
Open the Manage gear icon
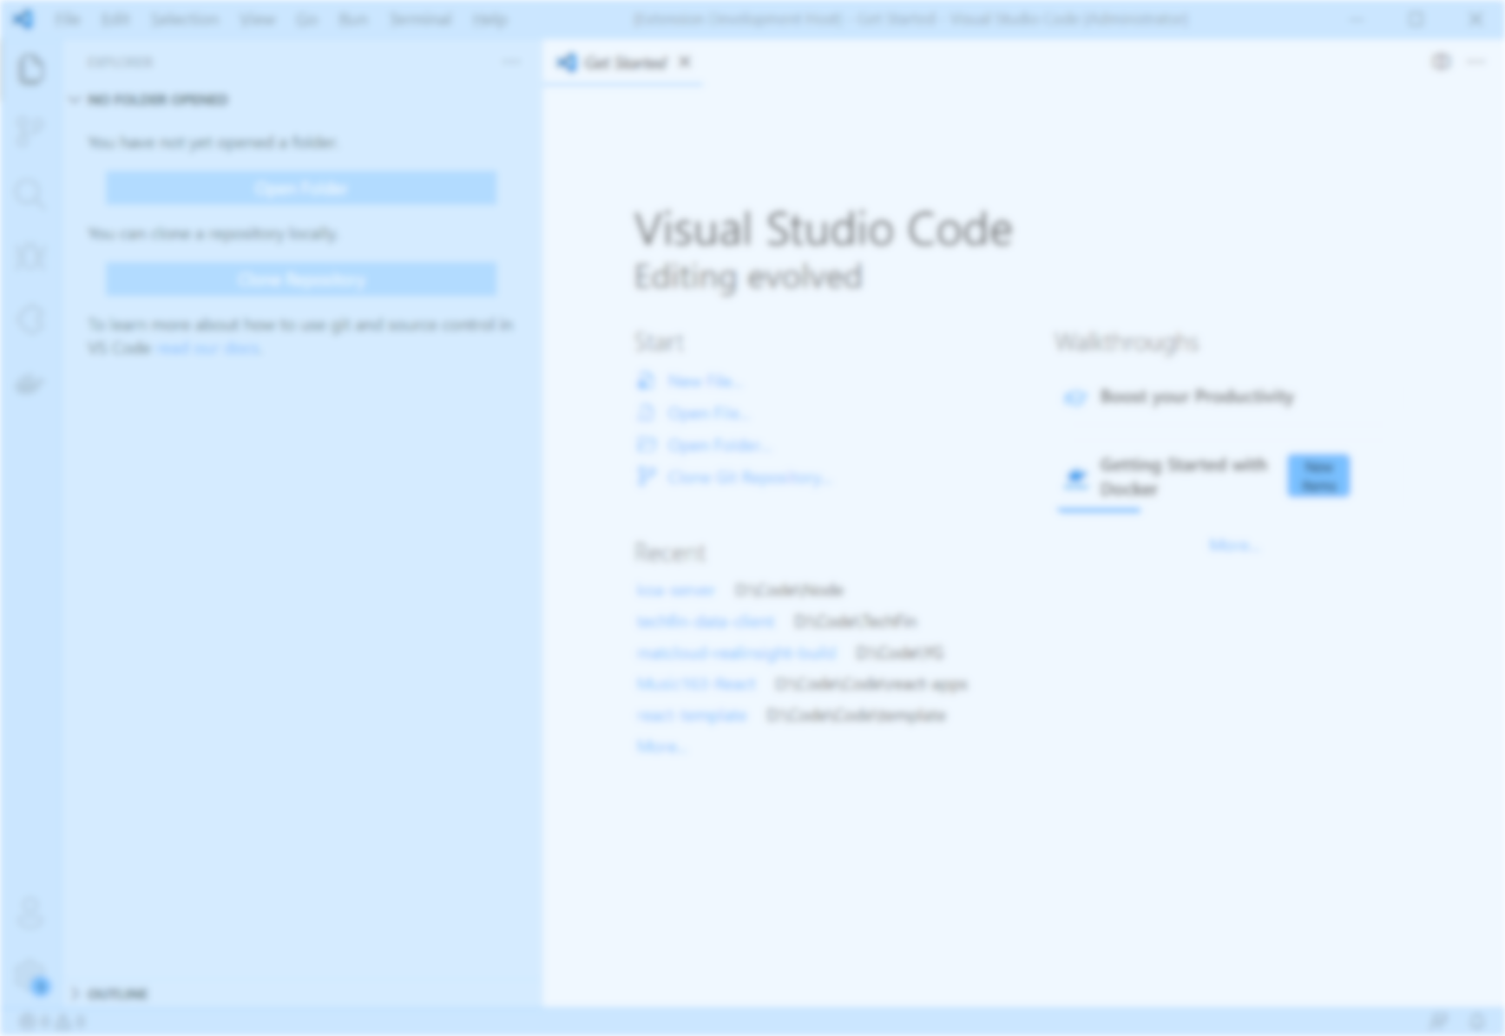click(x=30, y=975)
